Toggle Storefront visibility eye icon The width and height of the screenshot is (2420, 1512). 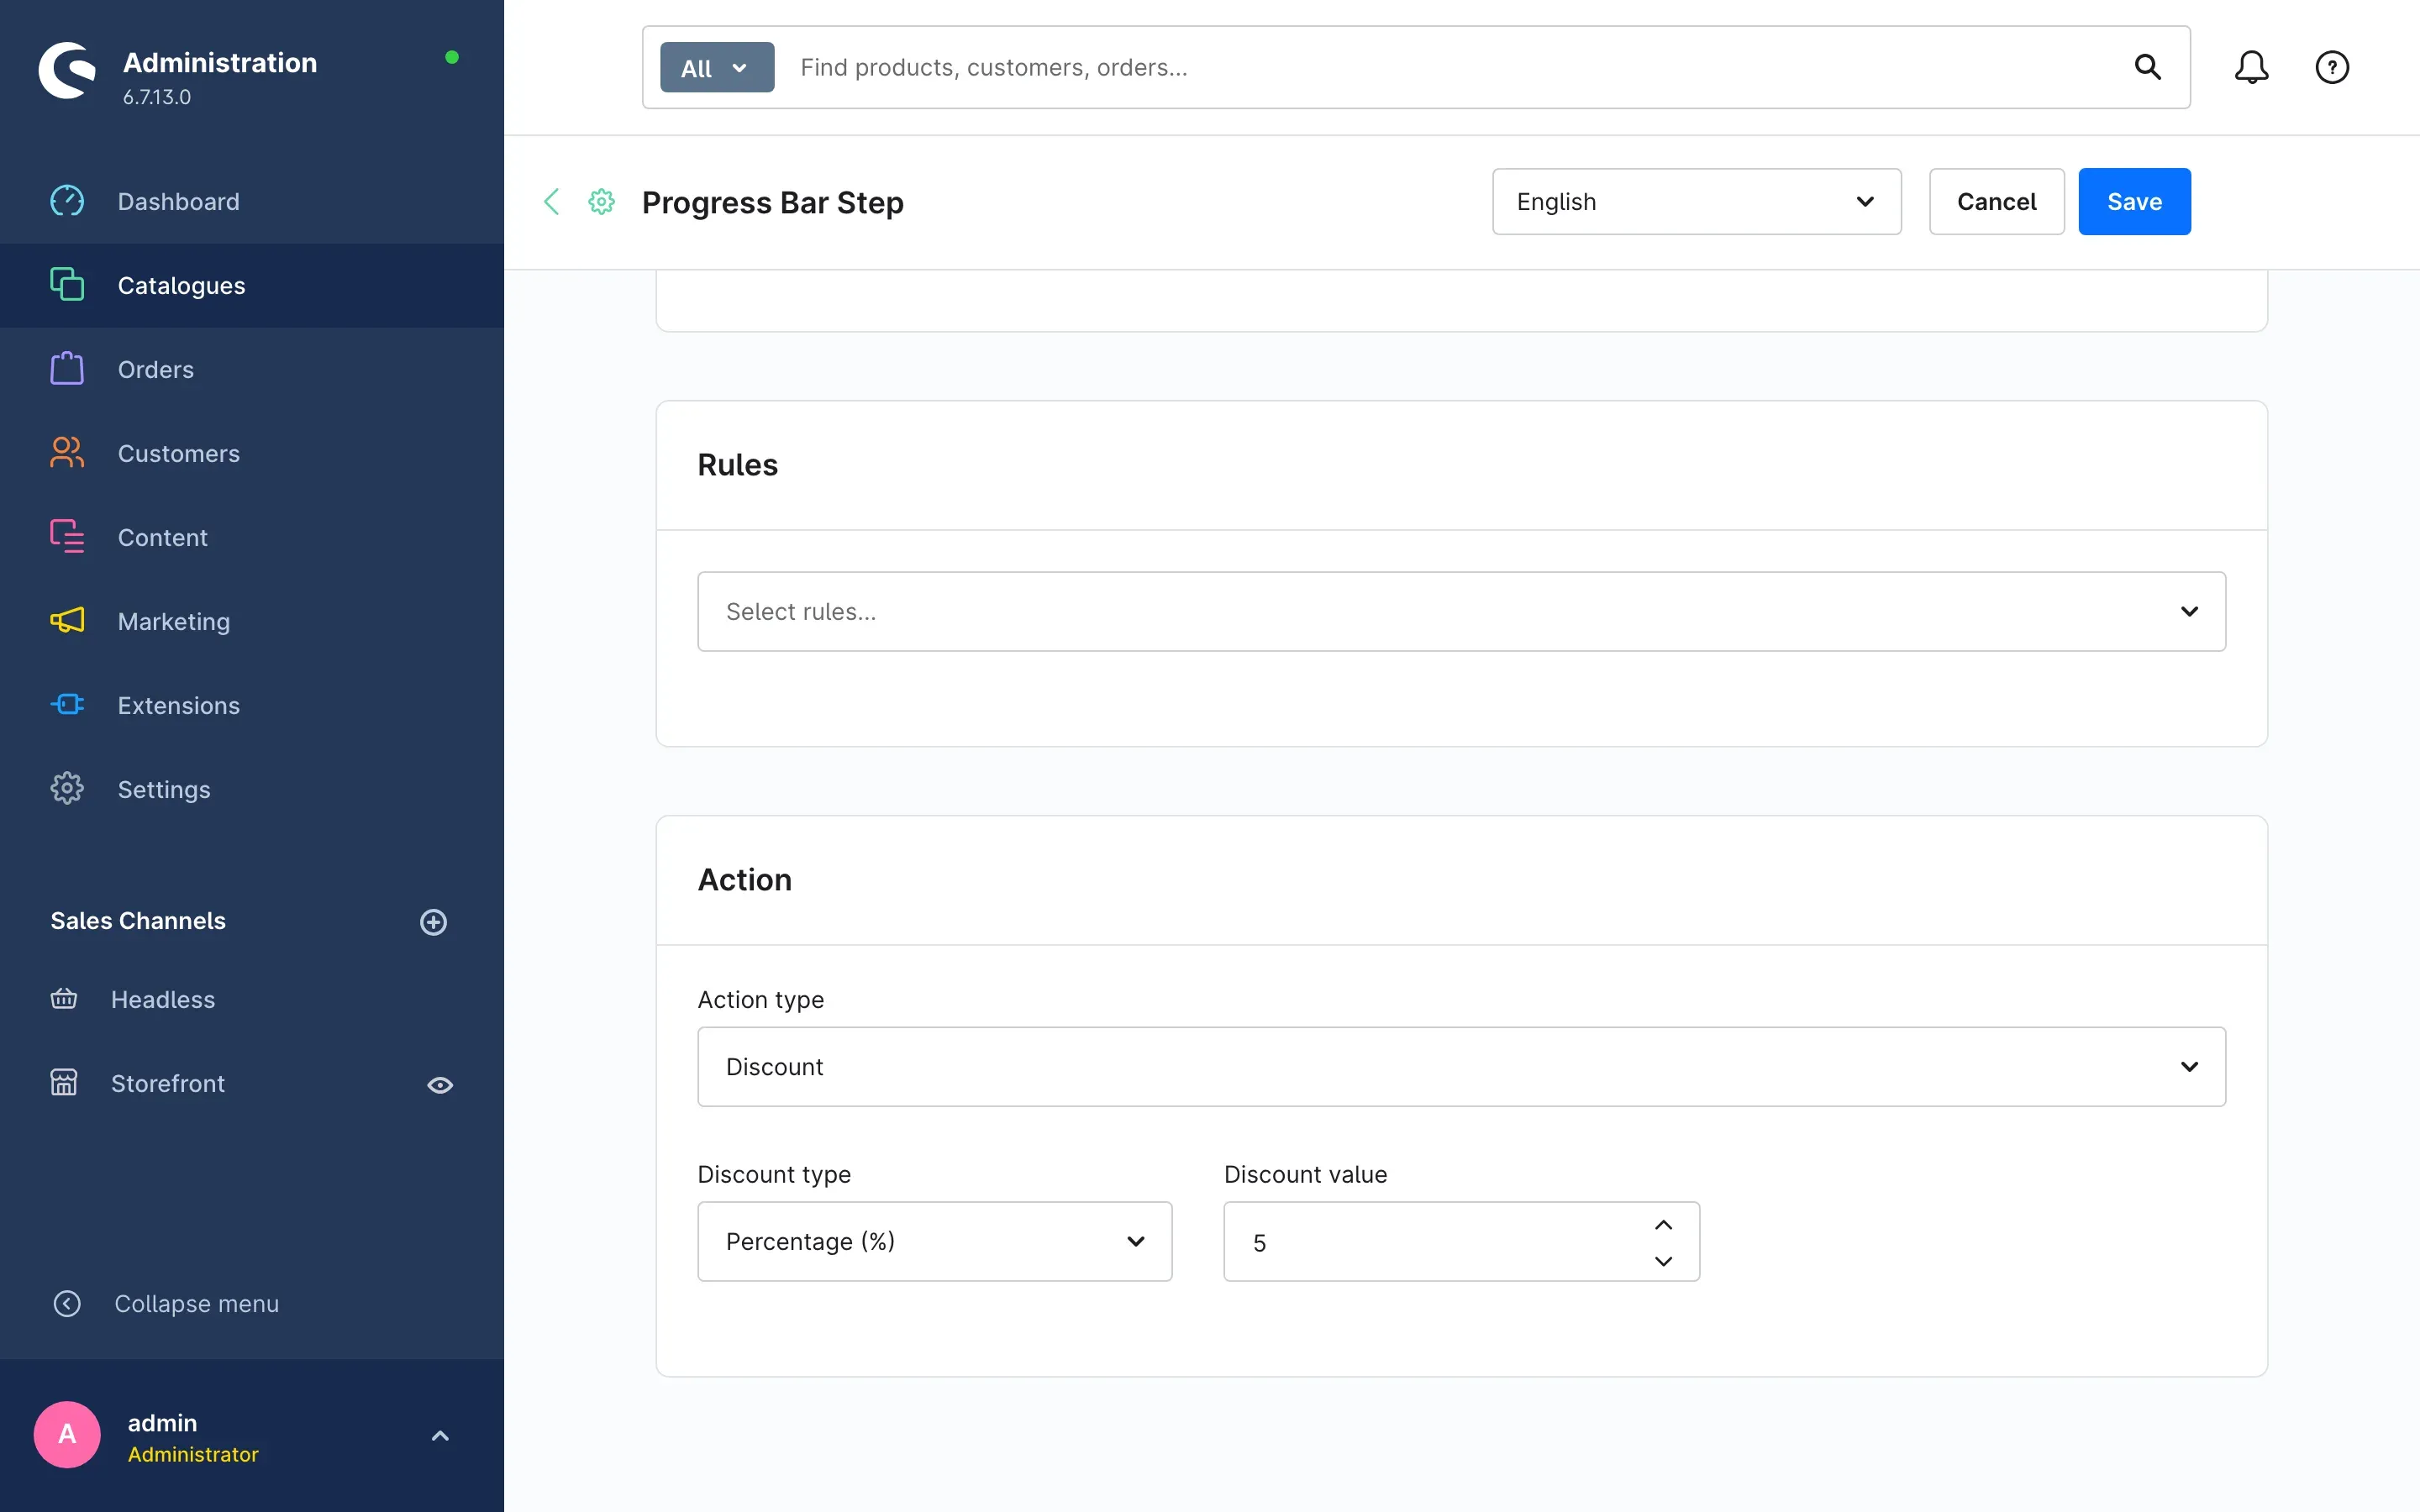[440, 1085]
